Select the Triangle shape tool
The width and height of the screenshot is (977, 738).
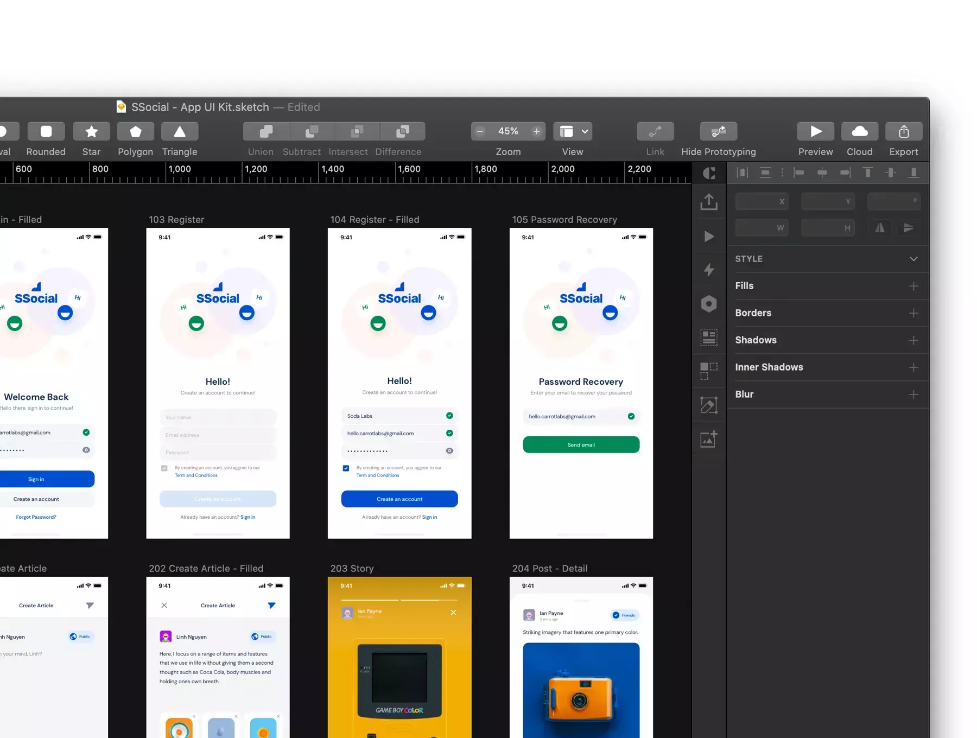coord(180,131)
